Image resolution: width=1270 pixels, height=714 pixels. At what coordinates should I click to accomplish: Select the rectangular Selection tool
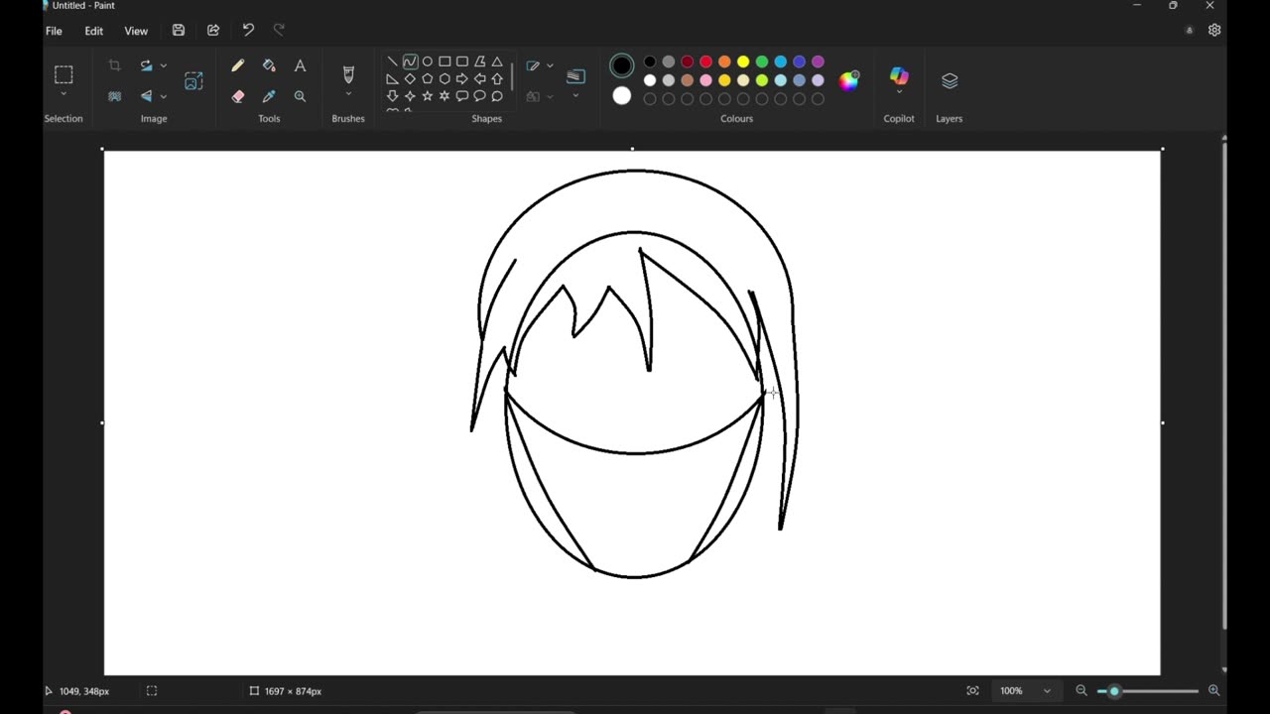coord(63,74)
